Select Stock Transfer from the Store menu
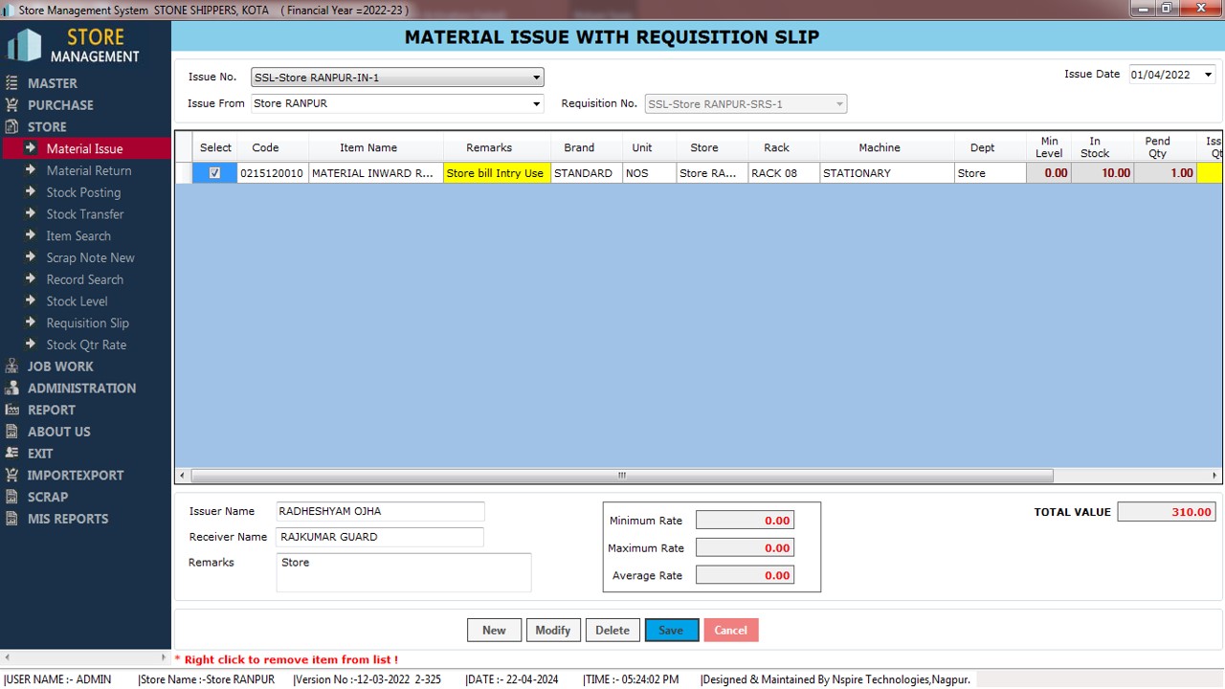Viewport: 1225px width, 689px height. (x=84, y=214)
